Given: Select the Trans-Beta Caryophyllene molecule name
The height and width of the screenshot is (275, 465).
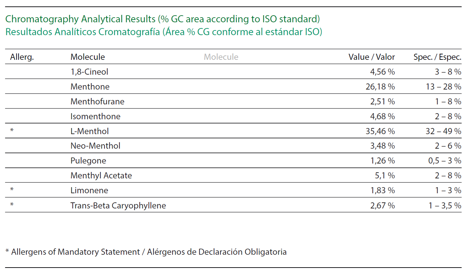Looking at the screenshot, I should click(118, 205).
